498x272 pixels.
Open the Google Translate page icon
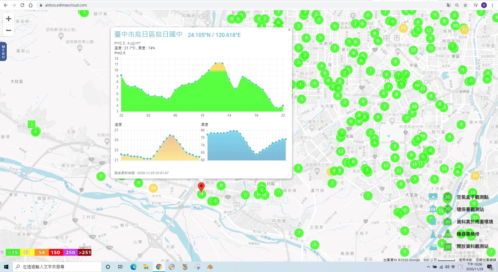[448, 5]
